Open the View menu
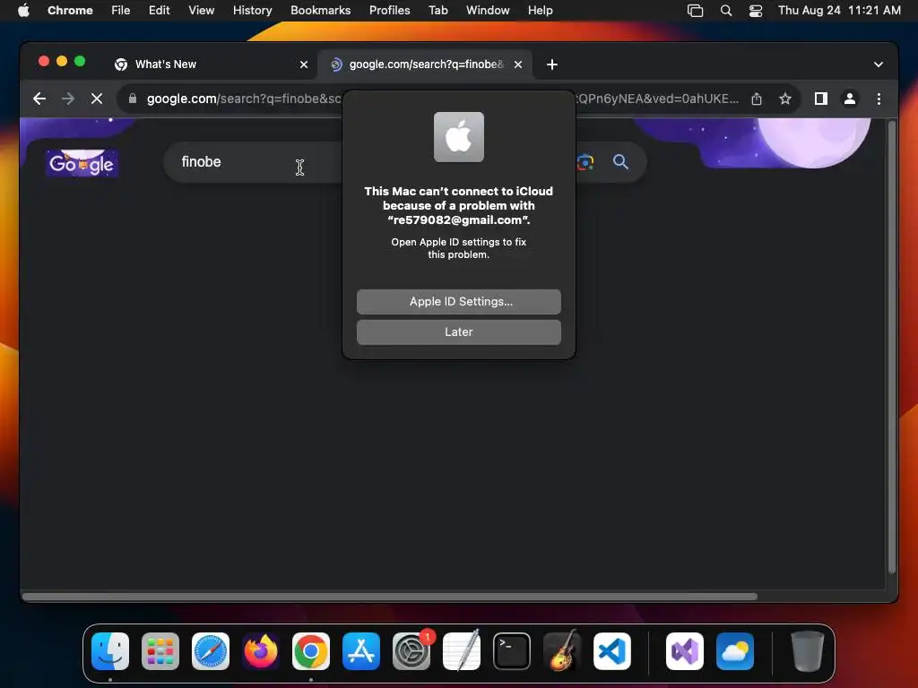918x688 pixels. coord(201,10)
